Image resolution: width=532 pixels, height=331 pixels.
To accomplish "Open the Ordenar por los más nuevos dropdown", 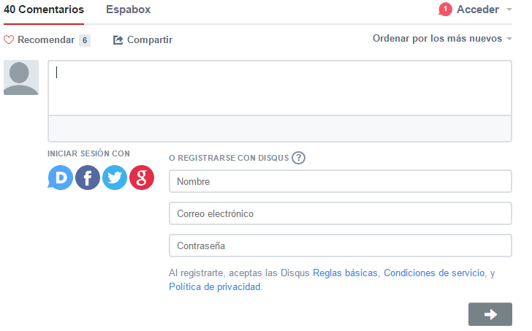I will (x=442, y=38).
